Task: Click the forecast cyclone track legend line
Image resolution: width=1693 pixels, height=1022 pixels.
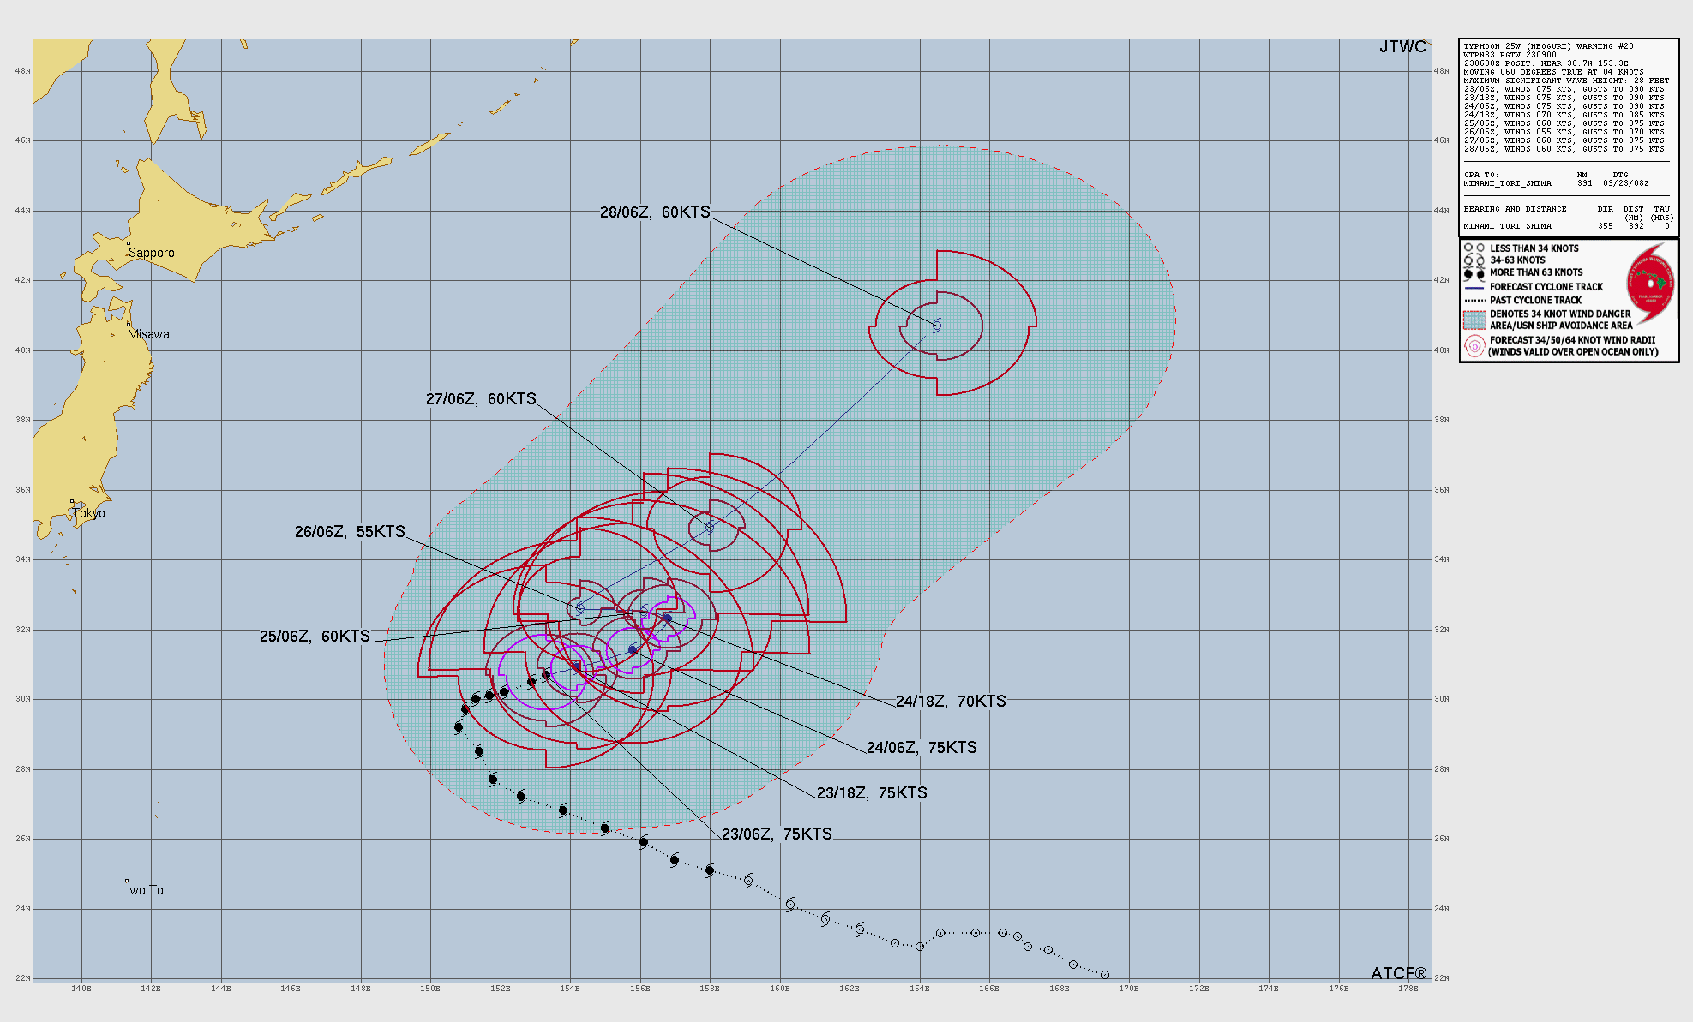Action: pos(1474,288)
